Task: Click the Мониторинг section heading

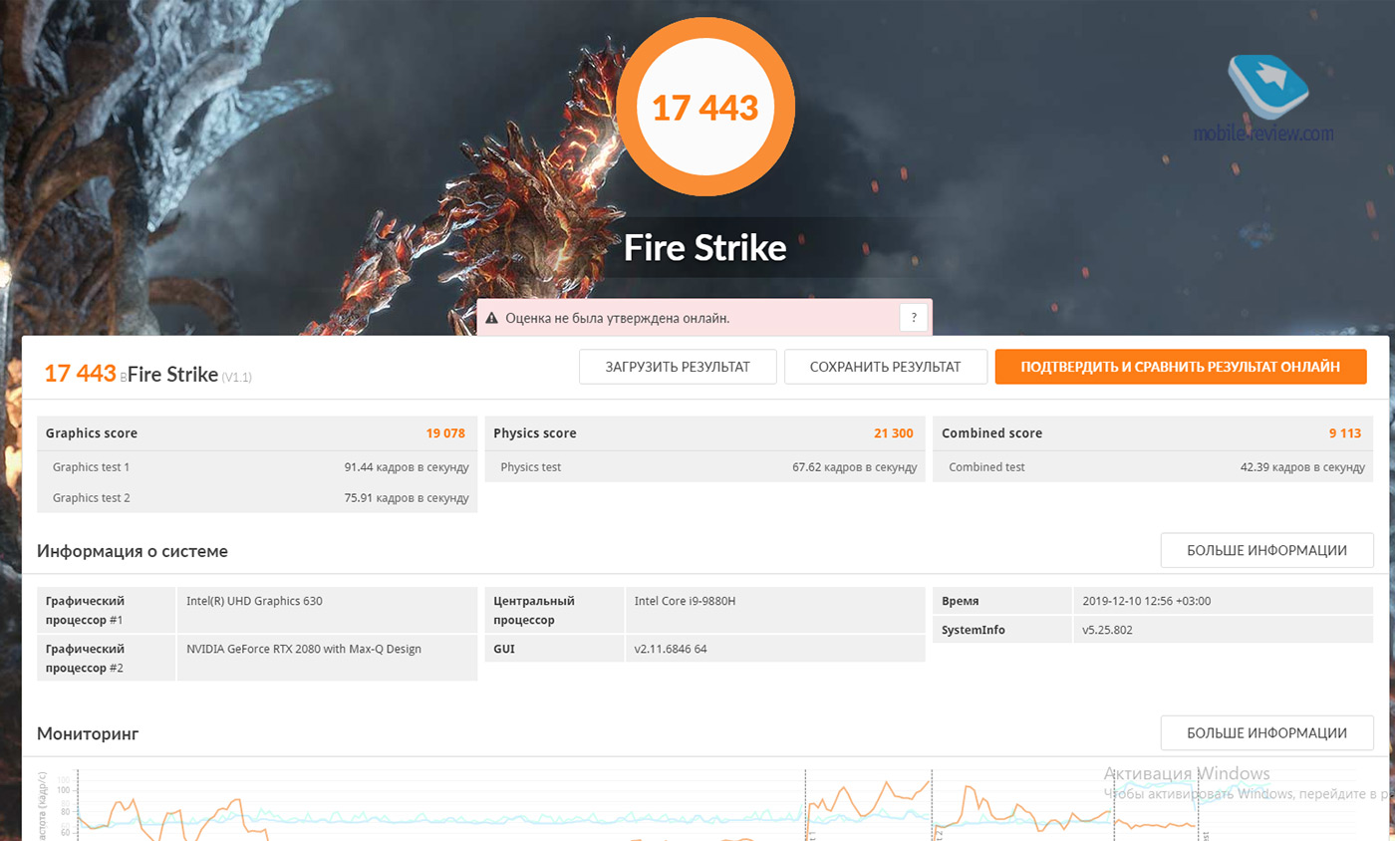Action: 88,734
